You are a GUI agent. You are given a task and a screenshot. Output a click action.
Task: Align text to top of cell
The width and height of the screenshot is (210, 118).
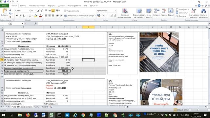click(x=46, y=10)
